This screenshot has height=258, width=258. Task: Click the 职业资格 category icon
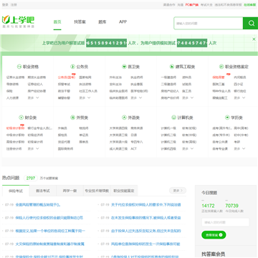point(19,67)
